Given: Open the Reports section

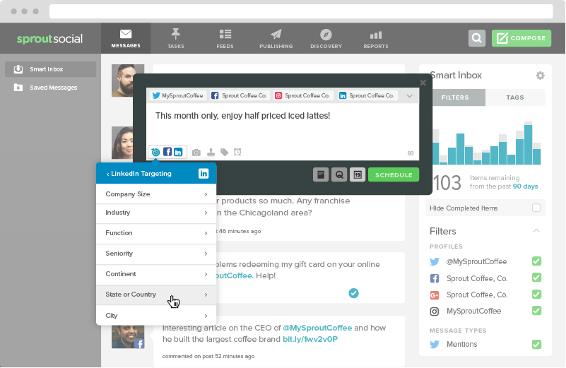Looking at the screenshot, I should [x=376, y=38].
